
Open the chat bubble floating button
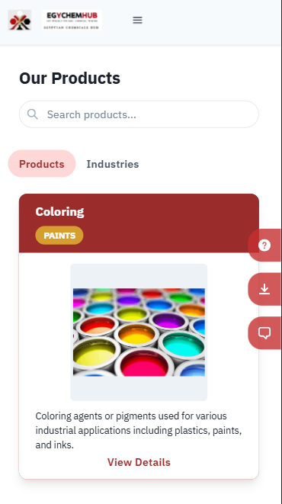pos(264,332)
